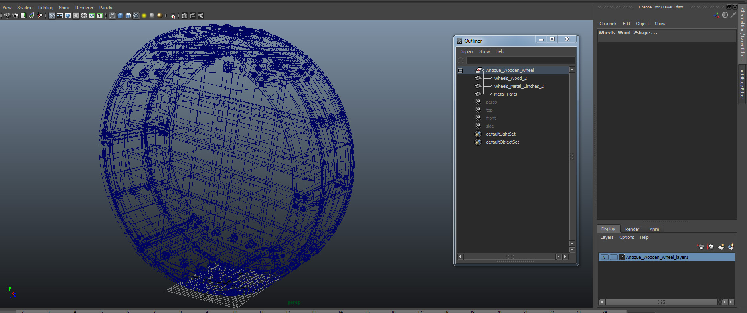This screenshot has height=313, width=747.
Task: Open the Channels menu in Channel Box
Action: point(608,24)
